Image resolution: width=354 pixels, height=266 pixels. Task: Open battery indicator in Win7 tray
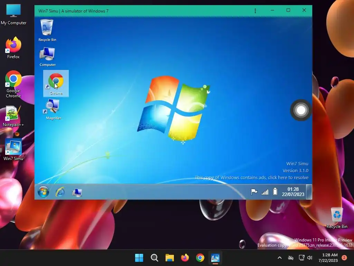coord(275,191)
